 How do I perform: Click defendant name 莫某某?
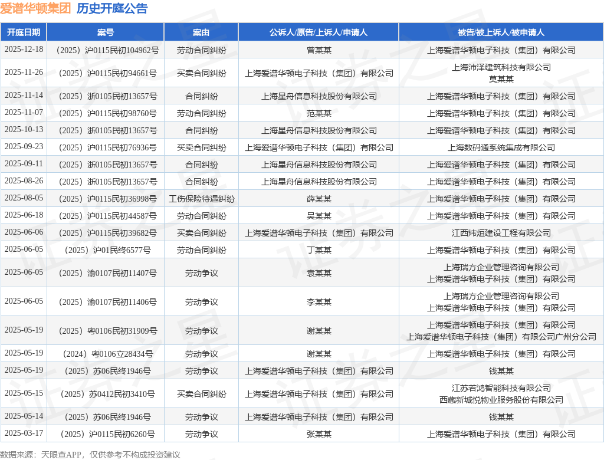[501, 79]
